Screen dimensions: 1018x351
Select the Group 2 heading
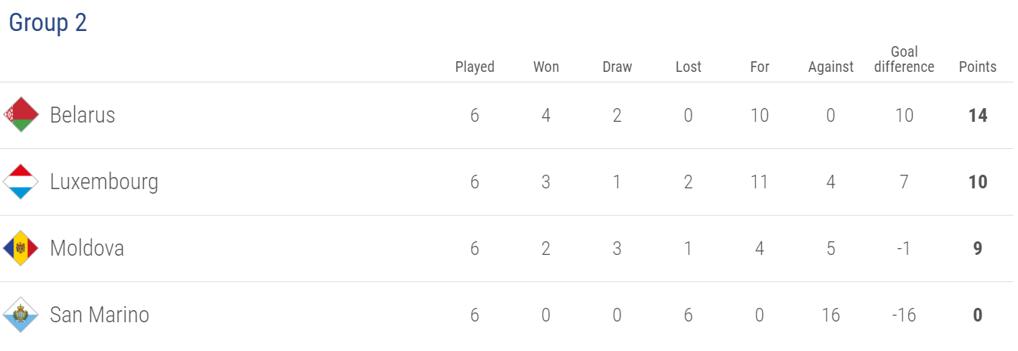pyautogui.click(x=48, y=23)
